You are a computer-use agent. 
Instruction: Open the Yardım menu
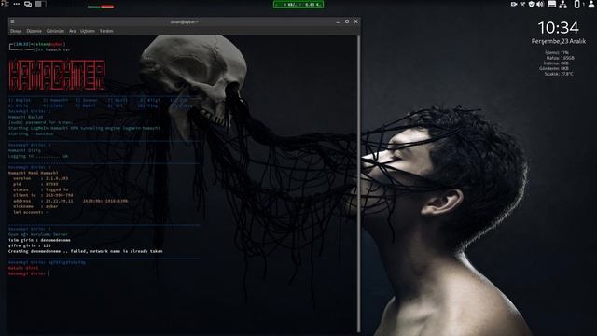click(106, 31)
